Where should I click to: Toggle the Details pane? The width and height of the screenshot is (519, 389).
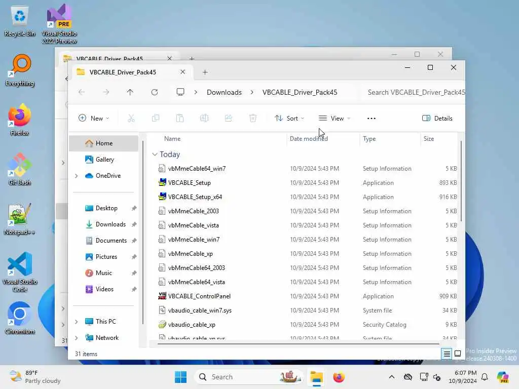click(437, 118)
